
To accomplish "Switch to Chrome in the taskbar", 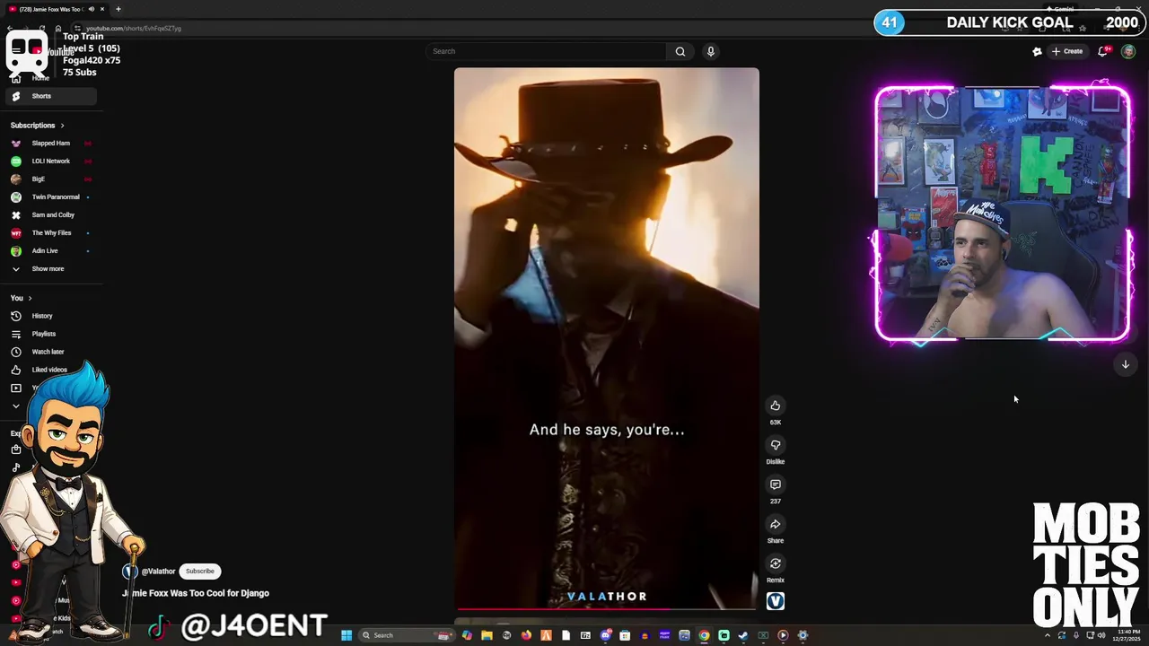I will pos(704,635).
